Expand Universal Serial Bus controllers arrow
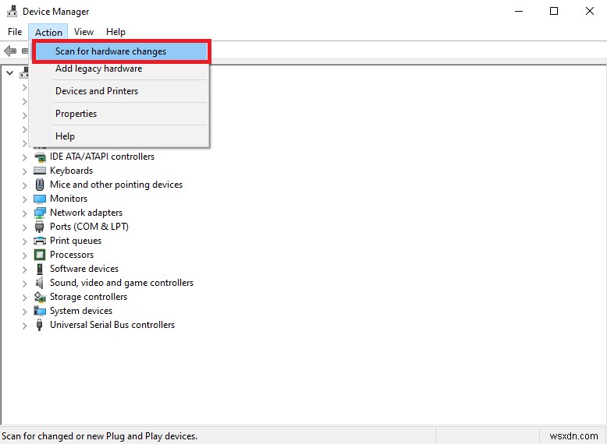 24,326
